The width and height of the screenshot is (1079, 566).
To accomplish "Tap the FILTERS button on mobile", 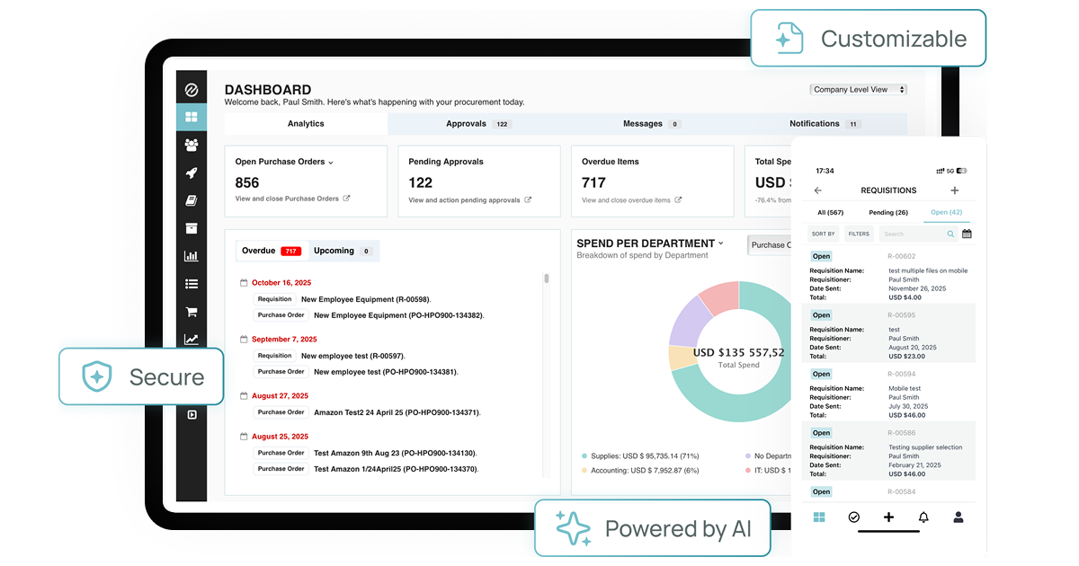I will pyautogui.click(x=859, y=234).
